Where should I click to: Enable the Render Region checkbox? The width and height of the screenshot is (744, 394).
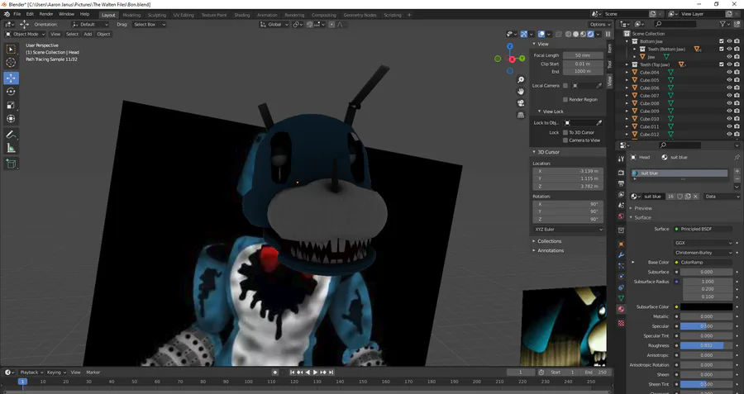click(x=565, y=100)
